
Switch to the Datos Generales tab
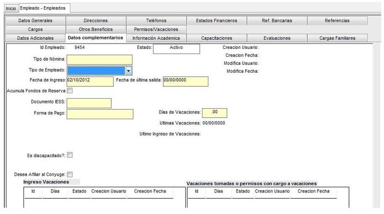point(35,21)
